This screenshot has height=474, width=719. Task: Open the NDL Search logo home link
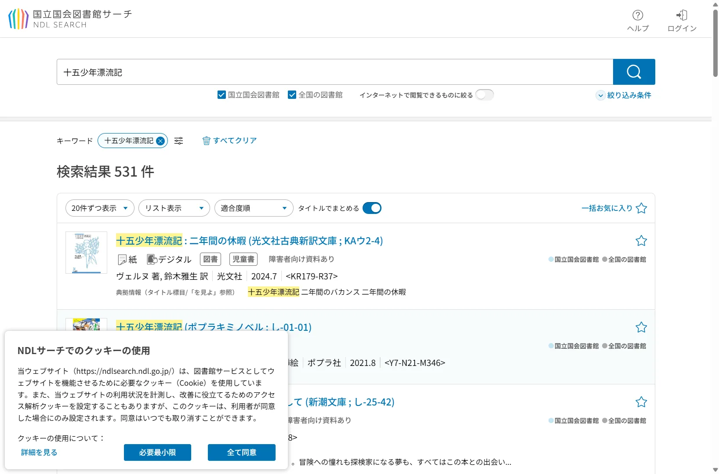click(x=70, y=19)
